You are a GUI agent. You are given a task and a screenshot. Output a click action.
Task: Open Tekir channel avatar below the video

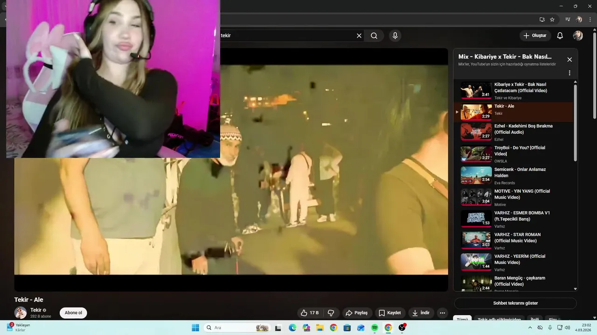[x=21, y=313]
